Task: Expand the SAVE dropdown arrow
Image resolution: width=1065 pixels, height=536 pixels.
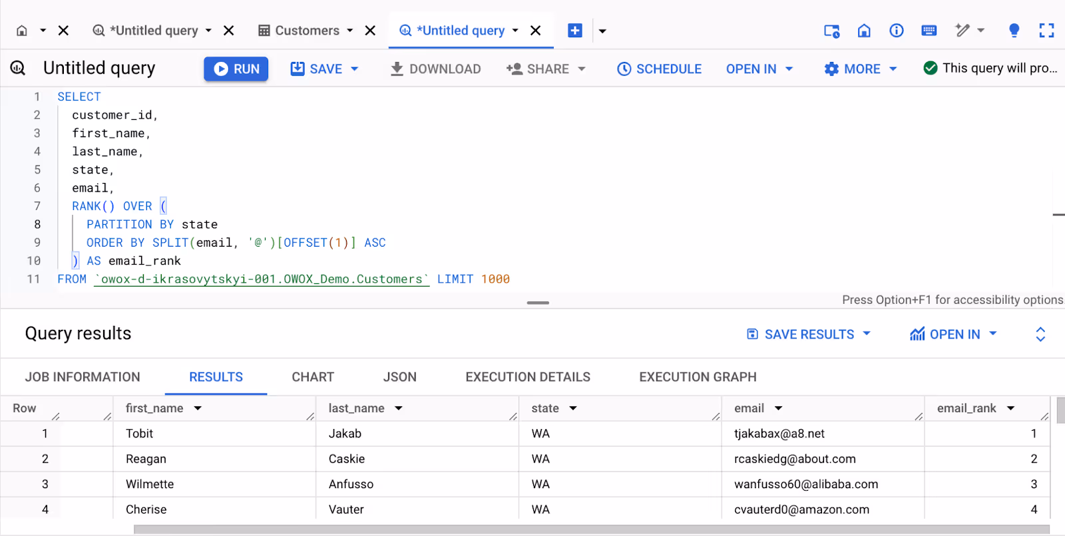Action: pyautogui.click(x=355, y=69)
